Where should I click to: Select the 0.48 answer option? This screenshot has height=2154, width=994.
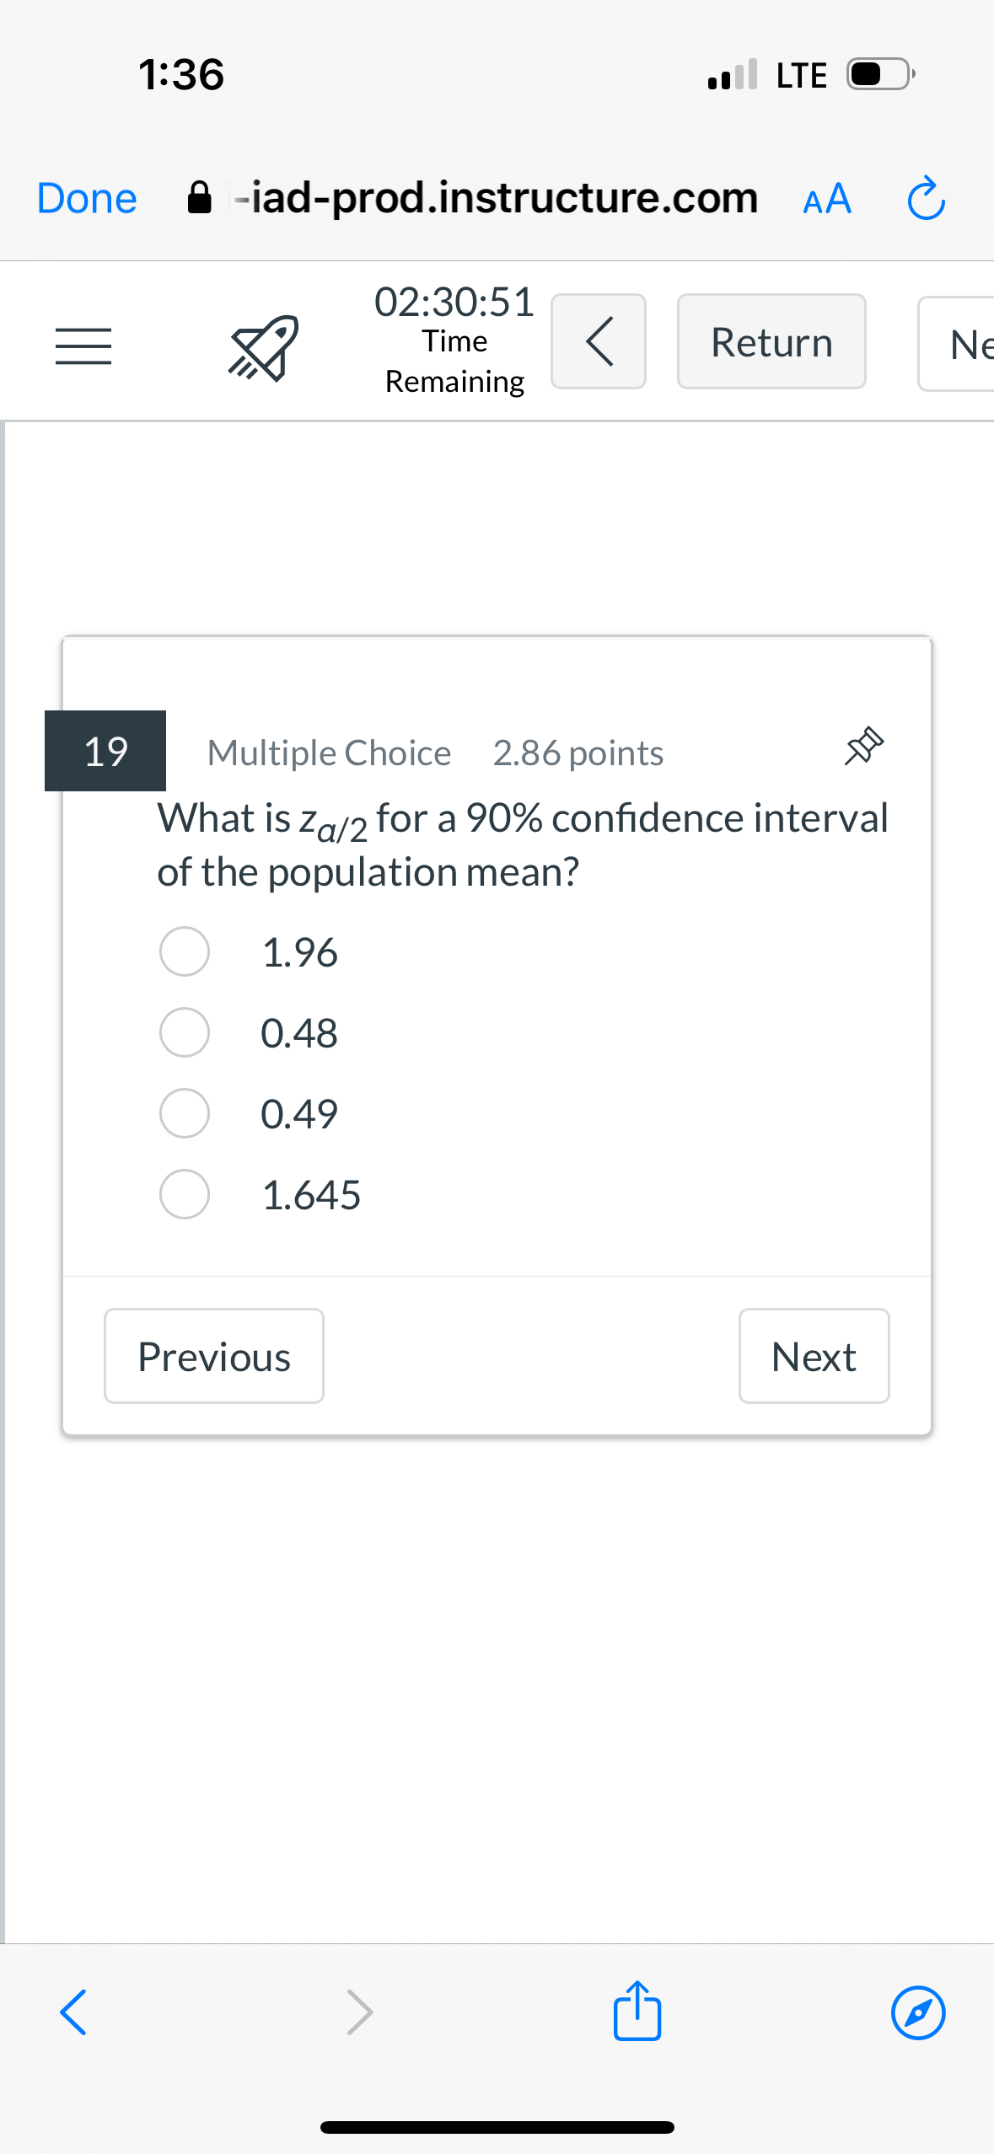pyautogui.click(x=185, y=1033)
